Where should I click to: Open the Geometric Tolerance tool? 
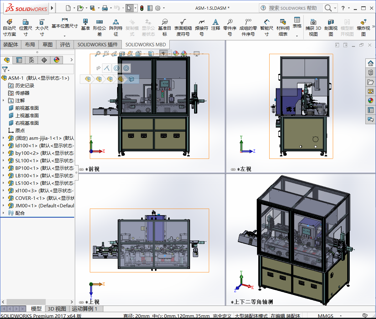pyautogui.click(x=100, y=27)
